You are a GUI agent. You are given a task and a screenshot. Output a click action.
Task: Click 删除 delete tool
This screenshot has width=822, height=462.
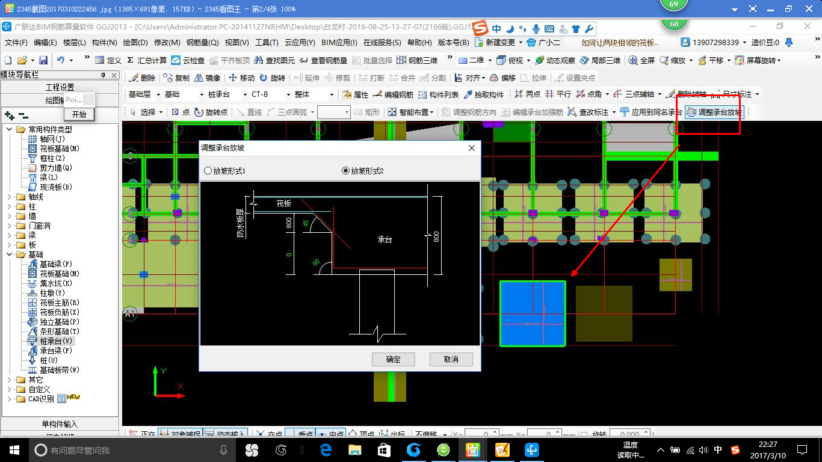142,78
